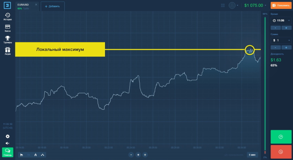Reset chart zoom center button

(138, 155)
